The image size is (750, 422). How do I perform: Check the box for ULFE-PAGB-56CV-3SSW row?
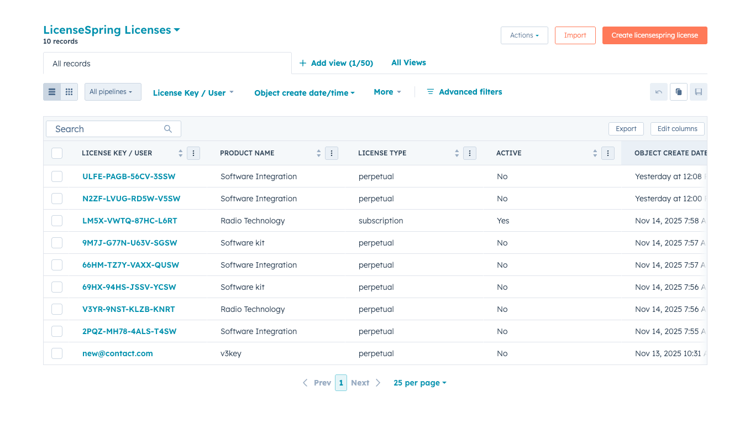(x=57, y=176)
